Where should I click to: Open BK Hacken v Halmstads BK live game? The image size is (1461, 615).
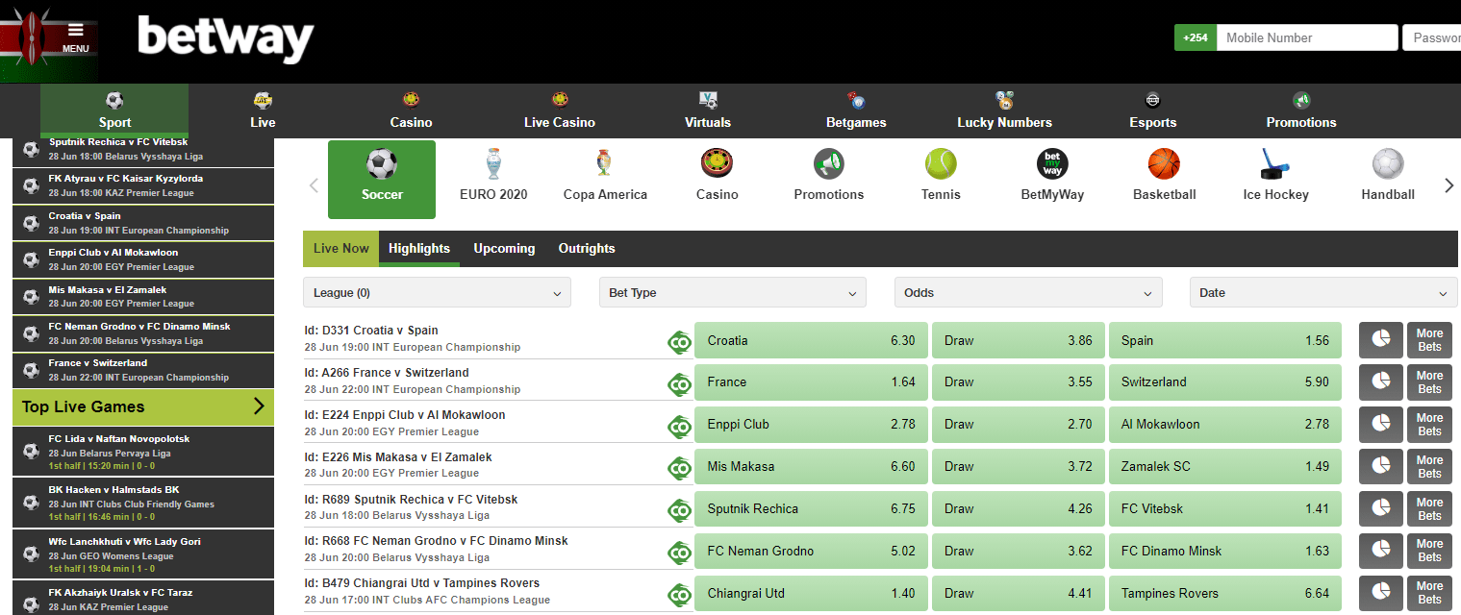(x=143, y=504)
